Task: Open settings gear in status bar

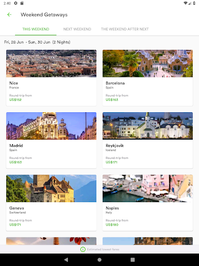Action: (x=16, y=3)
